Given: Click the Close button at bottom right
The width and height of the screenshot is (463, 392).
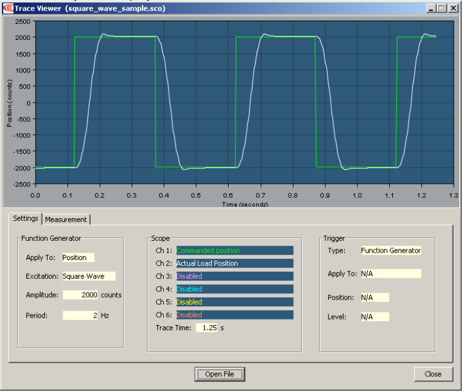Looking at the screenshot, I should [433, 374].
